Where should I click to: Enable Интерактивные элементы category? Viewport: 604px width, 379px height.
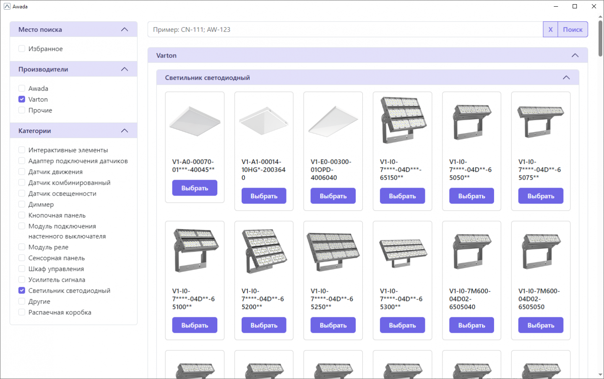point(22,150)
